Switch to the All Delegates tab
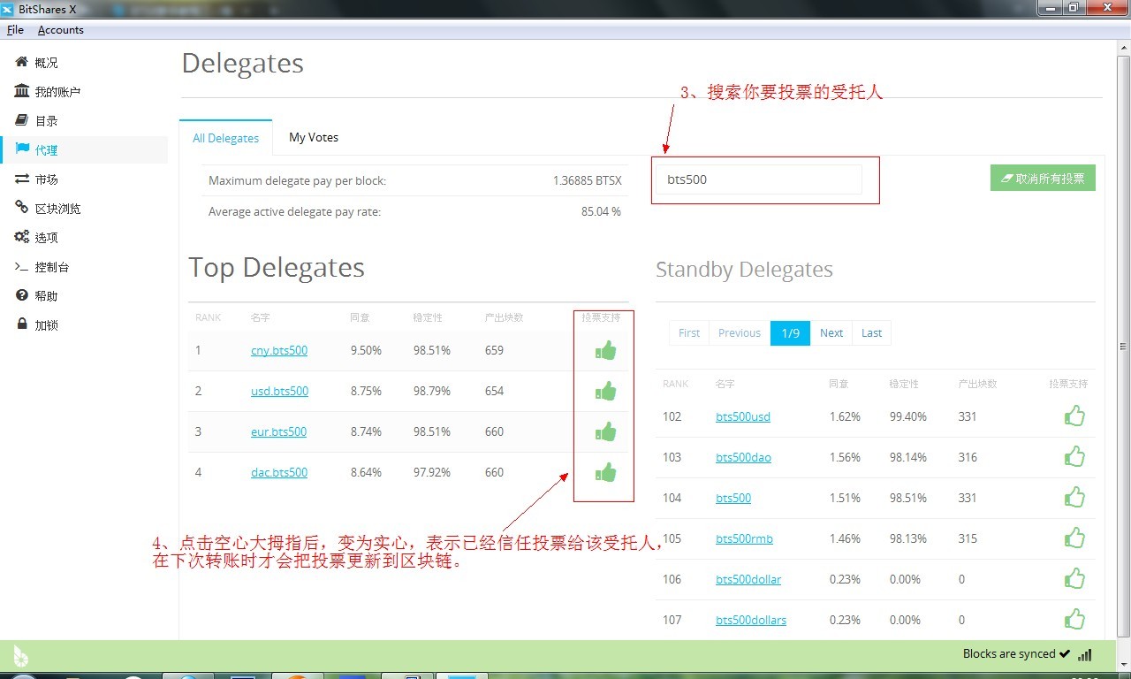The image size is (1131, 679). coord(225,138)
